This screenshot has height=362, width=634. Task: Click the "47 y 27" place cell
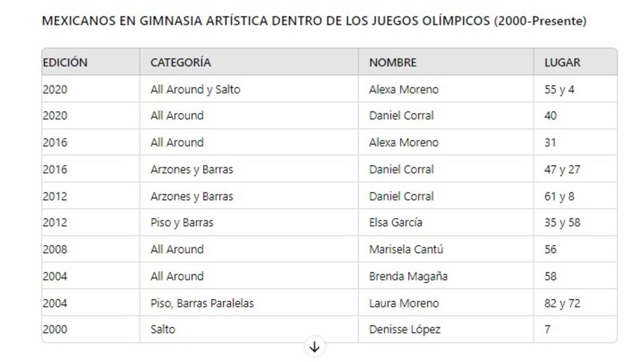click(562, 170)
